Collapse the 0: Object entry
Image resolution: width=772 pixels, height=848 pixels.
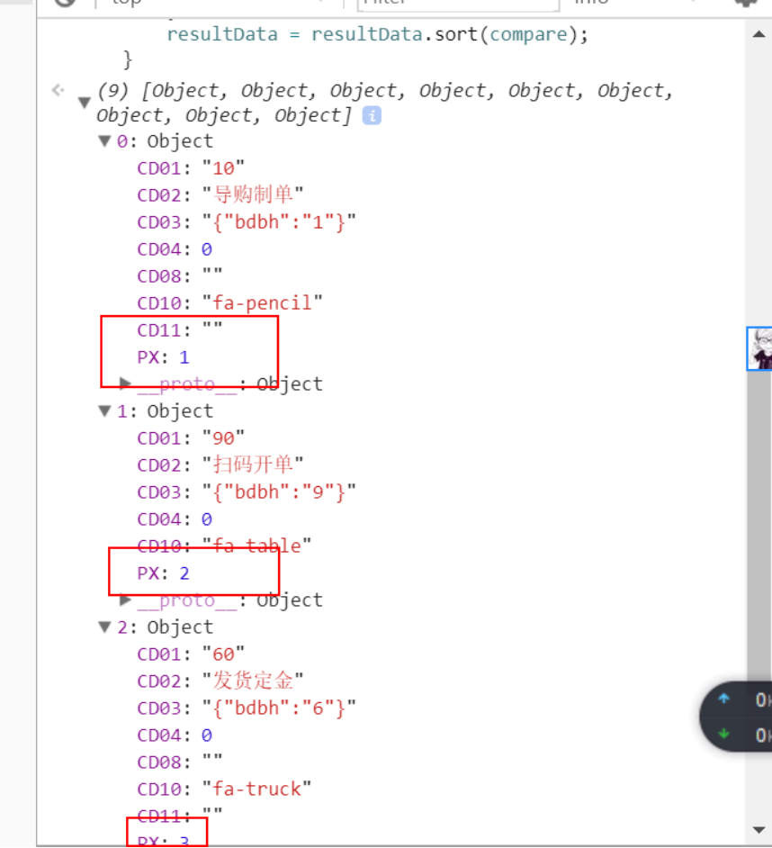click(x=105, y=141)
